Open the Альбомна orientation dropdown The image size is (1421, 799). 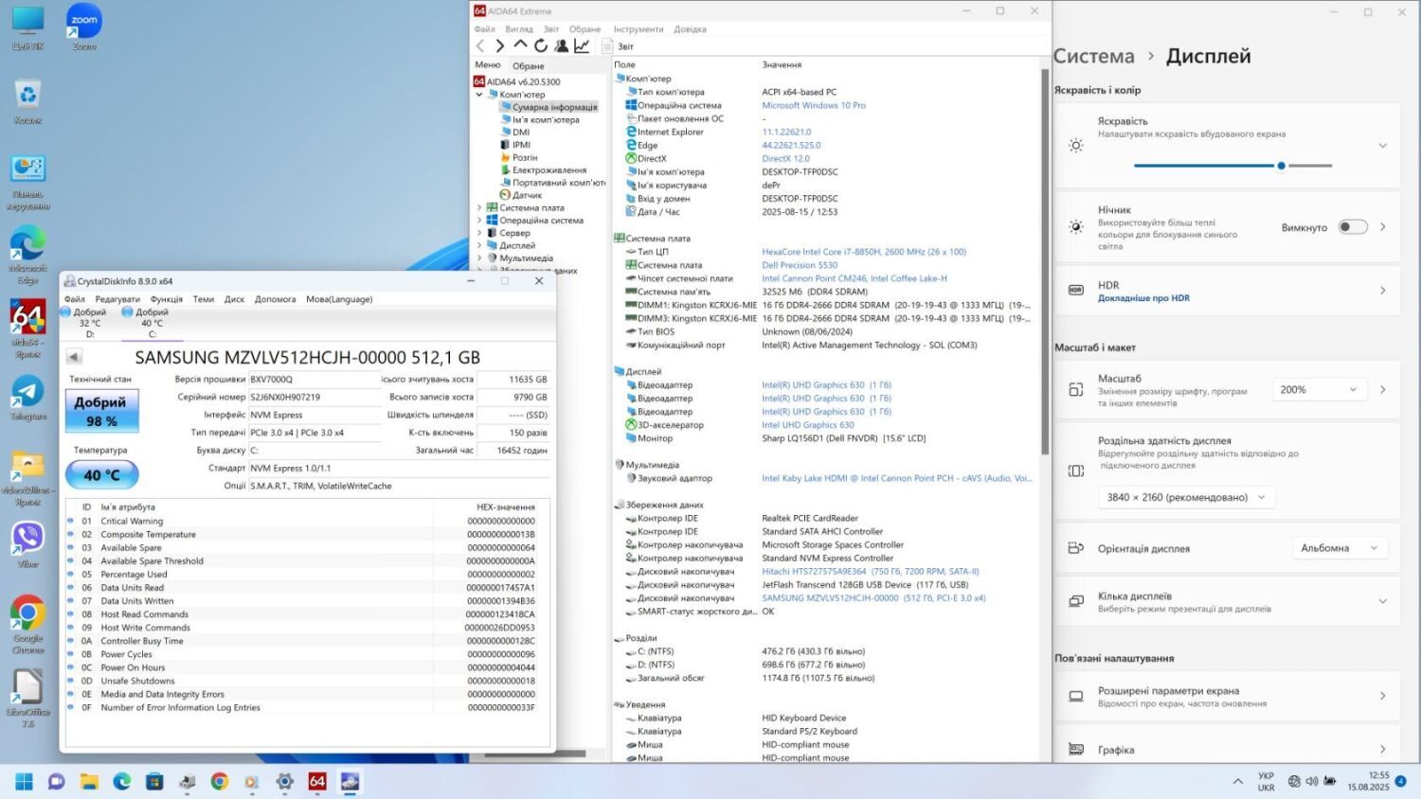[x=1339, y=548]
